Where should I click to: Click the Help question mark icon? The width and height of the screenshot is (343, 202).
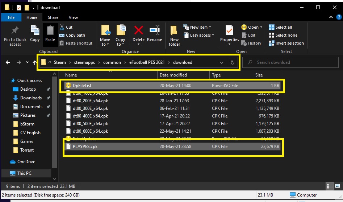(x=339, y=17)
